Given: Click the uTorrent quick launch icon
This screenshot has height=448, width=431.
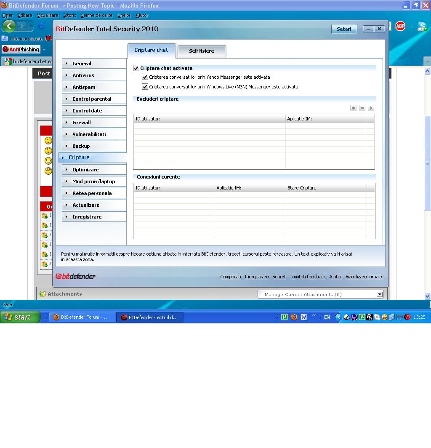Looking at the screenshot, I should tap(285, 317).
